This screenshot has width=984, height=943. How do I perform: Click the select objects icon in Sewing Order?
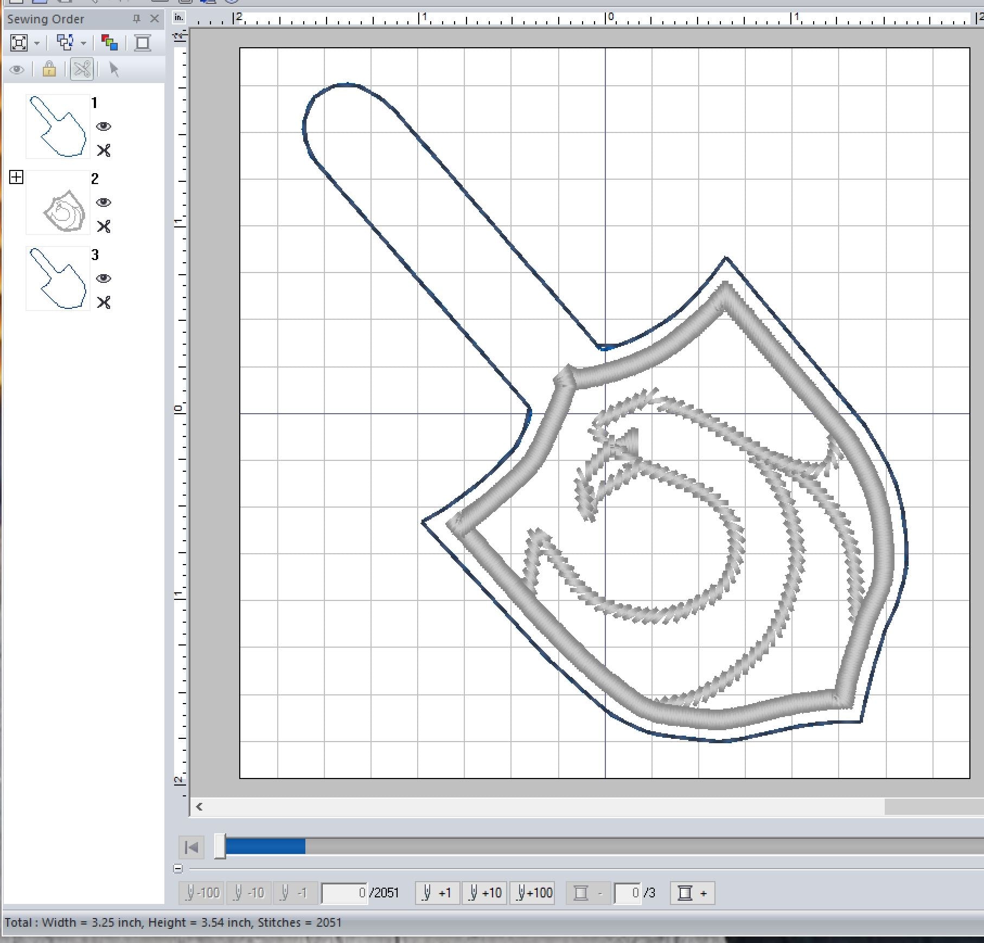tap(65, 43)
